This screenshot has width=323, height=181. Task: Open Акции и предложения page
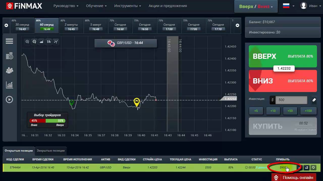[x=168, y=6]
